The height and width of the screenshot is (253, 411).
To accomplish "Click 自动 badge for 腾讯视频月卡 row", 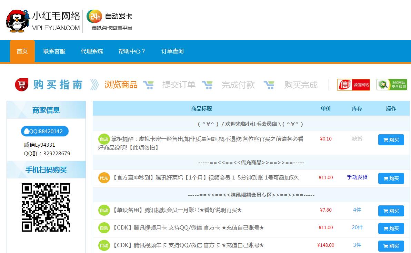I will (104, 228).
